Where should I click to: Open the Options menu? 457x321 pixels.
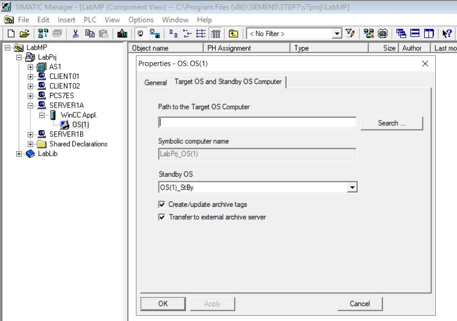pyautogui.click(x=141, y=20)
